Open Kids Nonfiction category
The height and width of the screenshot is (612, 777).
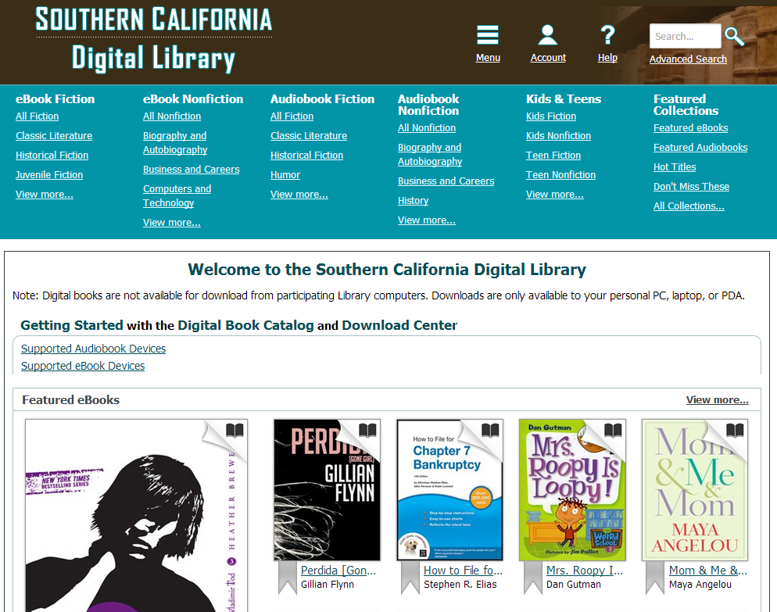point(558,136)
